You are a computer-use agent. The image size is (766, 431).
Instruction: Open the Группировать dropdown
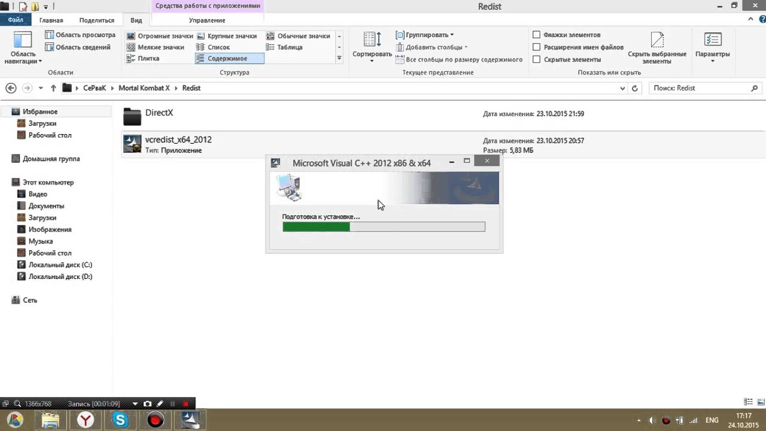(425, 35)
